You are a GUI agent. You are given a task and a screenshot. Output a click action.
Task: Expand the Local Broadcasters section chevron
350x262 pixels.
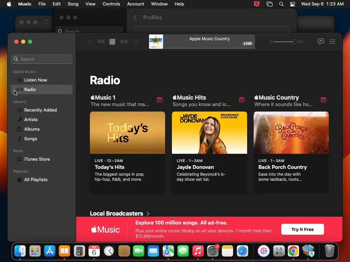pos(148,214)
